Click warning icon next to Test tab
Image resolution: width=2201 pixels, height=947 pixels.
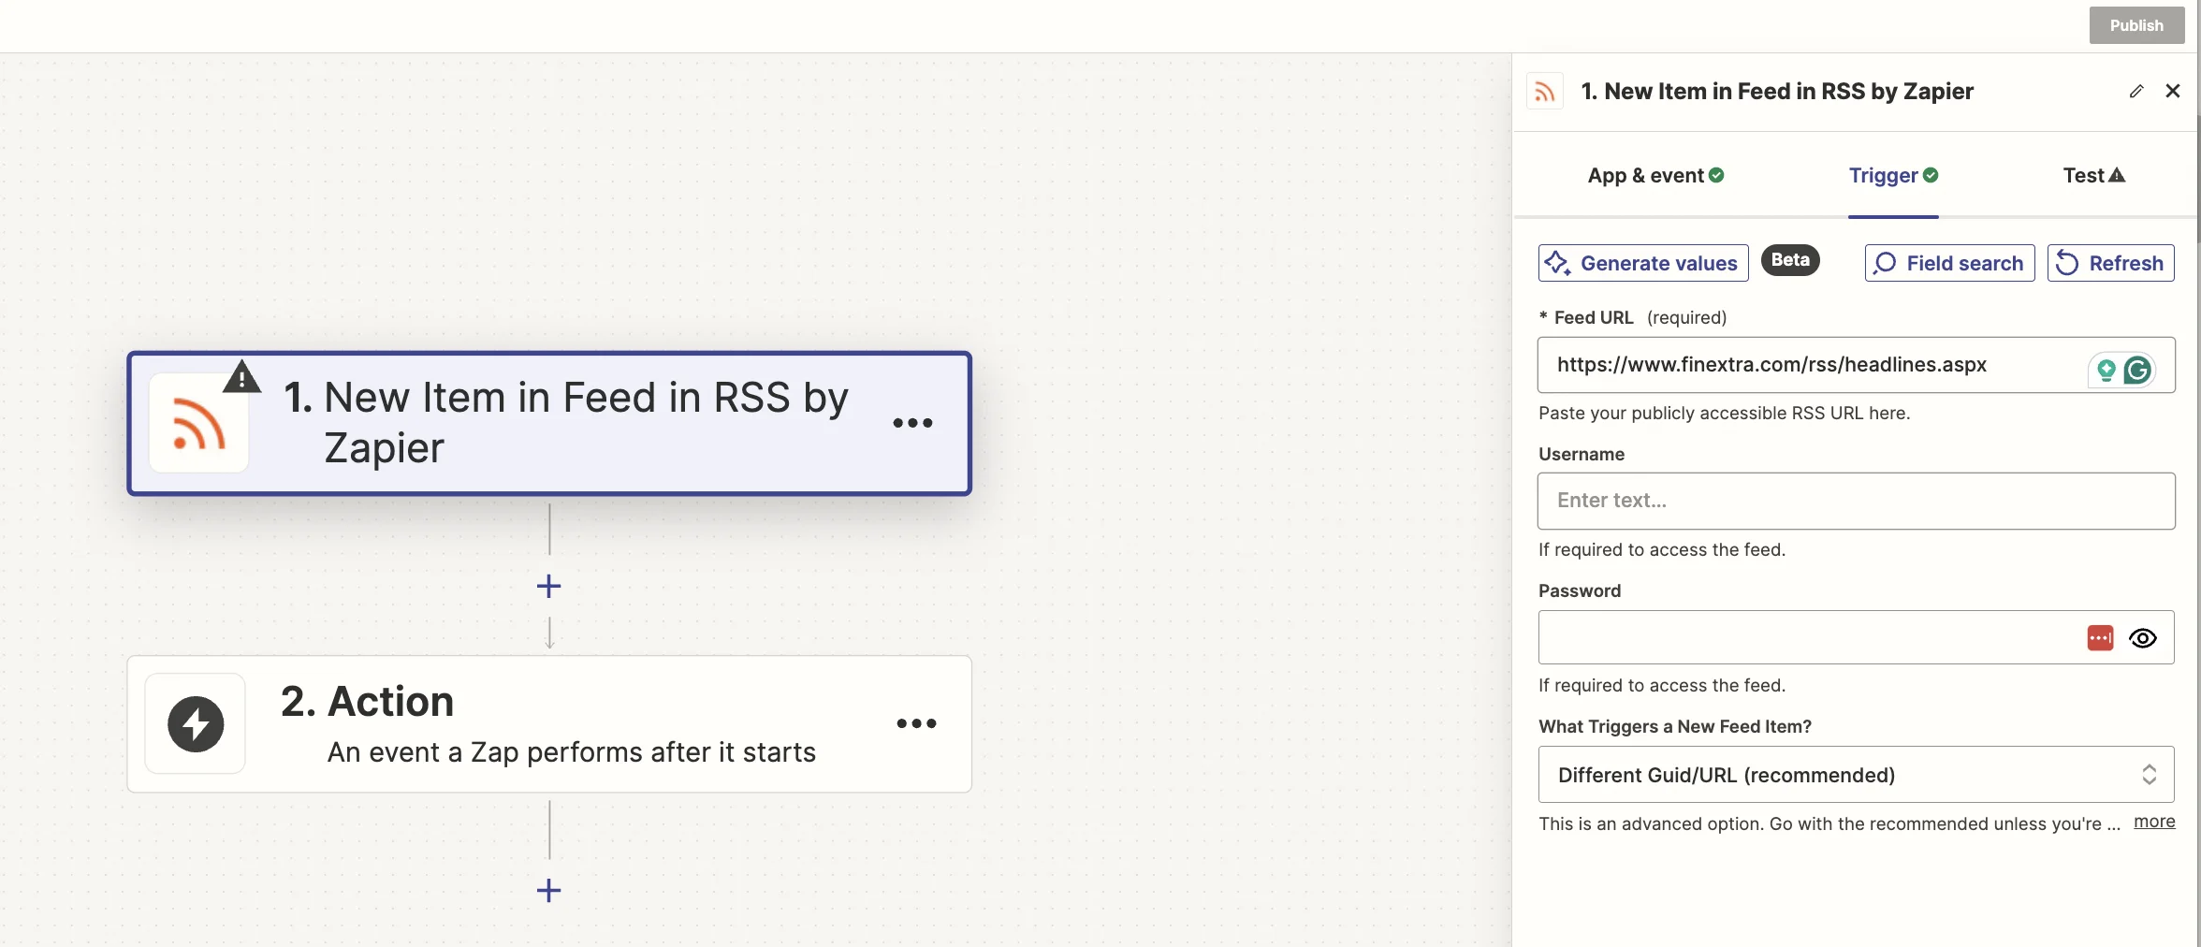[2117, 175]
